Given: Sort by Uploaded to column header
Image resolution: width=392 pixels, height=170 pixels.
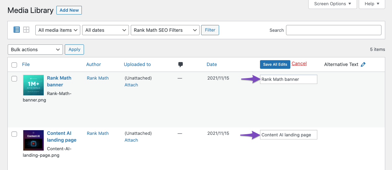Looking at the screenshot, I should pos(137,64).
